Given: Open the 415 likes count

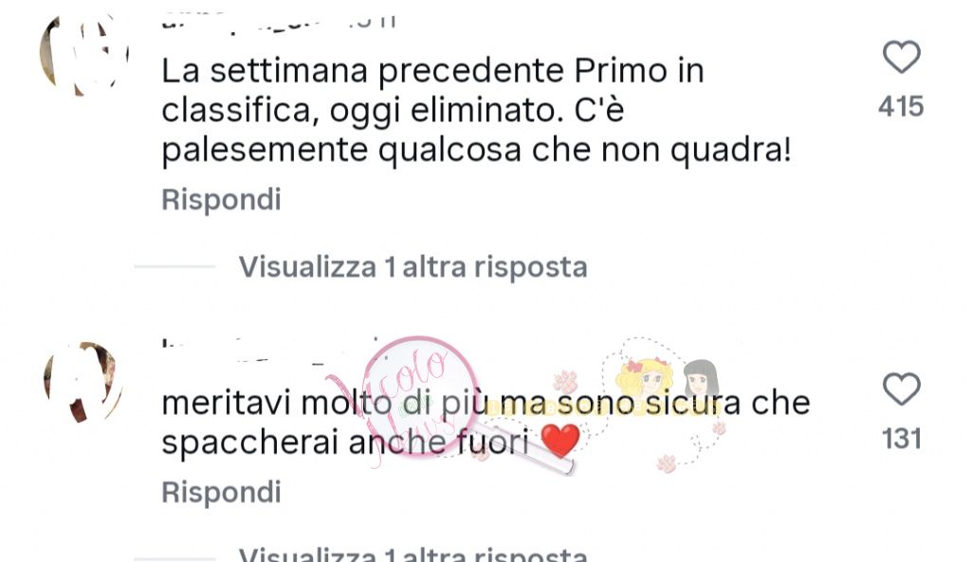Looking at the screenshot, I should pos(901,106).
